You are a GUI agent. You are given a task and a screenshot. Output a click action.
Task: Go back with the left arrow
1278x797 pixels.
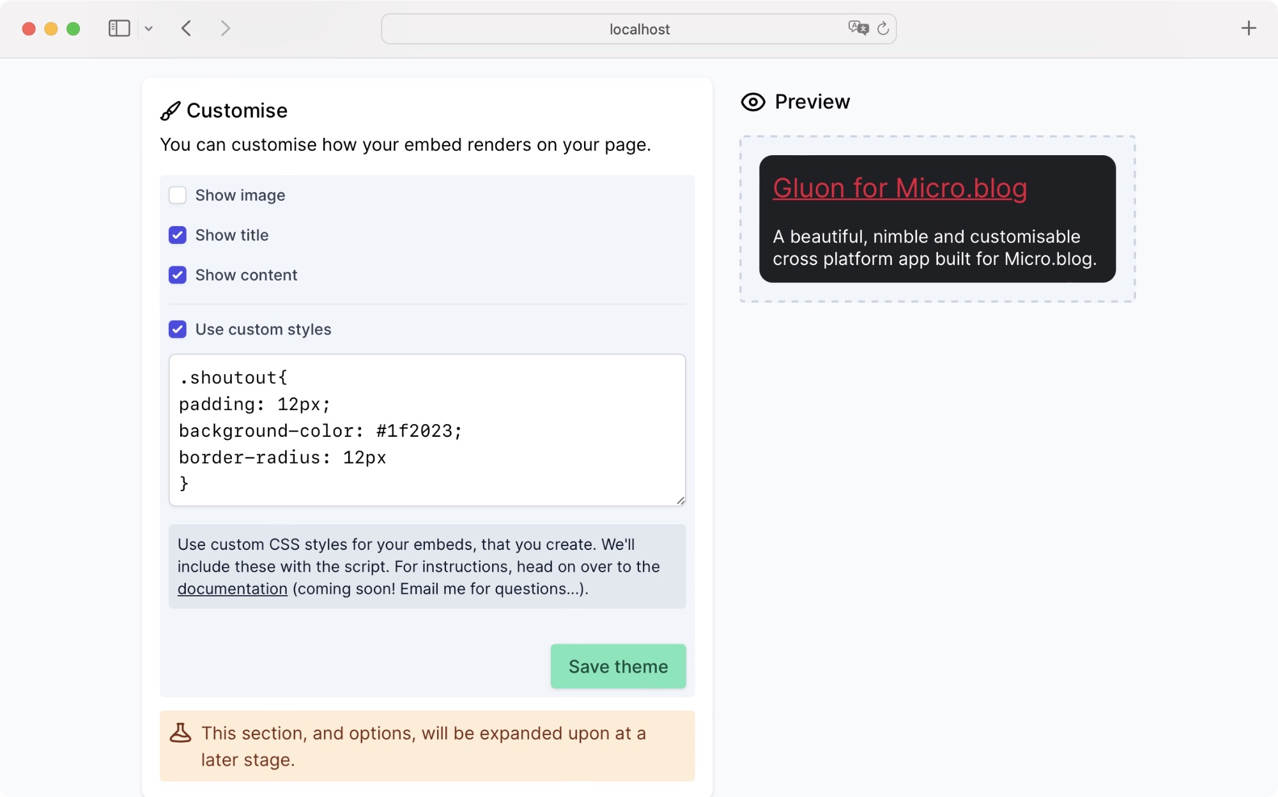click(x=186, y=29)
